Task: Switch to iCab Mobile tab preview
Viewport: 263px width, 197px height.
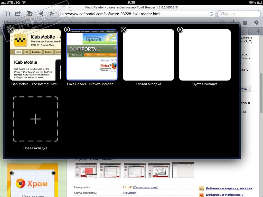Action: (35, 55)
